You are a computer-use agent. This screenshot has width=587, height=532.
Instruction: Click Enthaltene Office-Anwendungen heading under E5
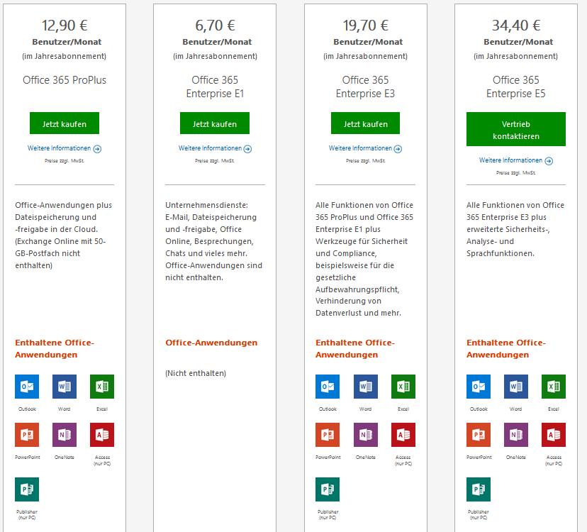[506, 348]
